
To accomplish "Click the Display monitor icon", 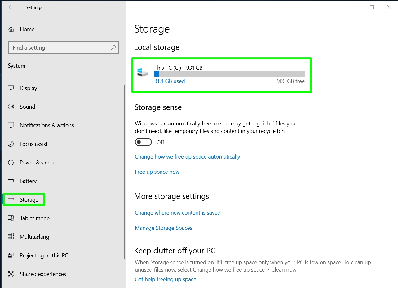I will 11,88.
